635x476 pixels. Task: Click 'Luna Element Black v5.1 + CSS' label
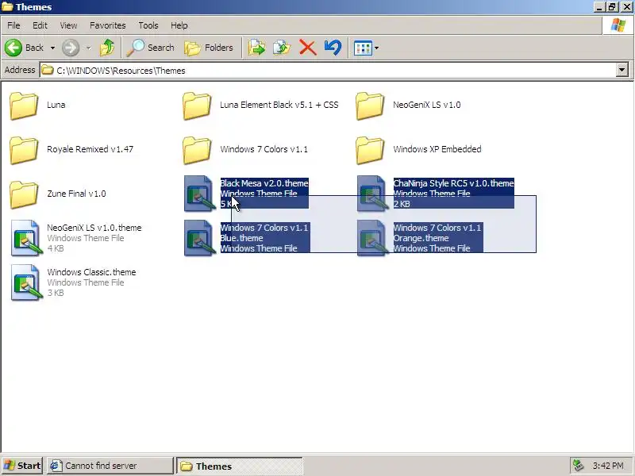[x=279, y=105]
